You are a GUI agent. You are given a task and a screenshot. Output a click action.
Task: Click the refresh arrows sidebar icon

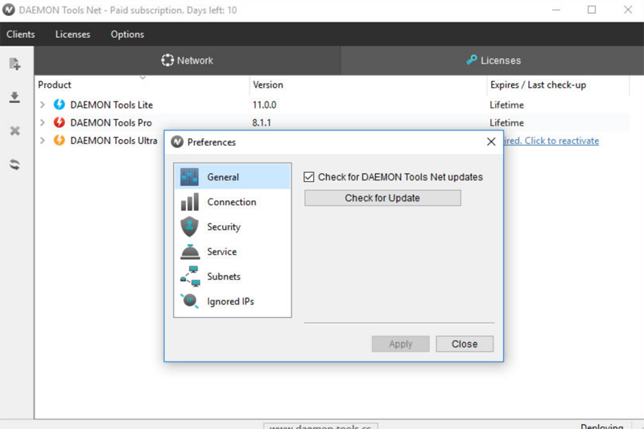coord(14,165)
